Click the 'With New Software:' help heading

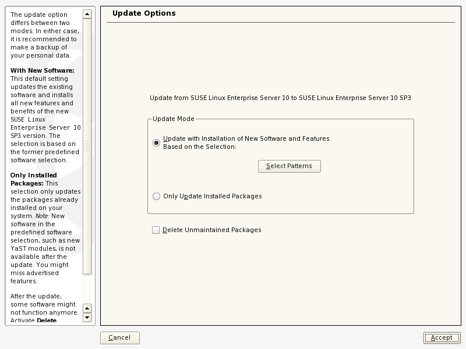pos(43,70)
